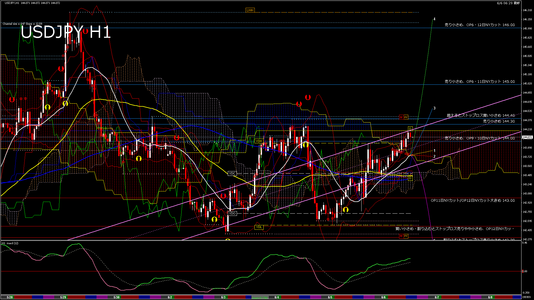The image size is (534, 300).
Task: Click the 6/3 date on time axis
Action: pos(223,297)
